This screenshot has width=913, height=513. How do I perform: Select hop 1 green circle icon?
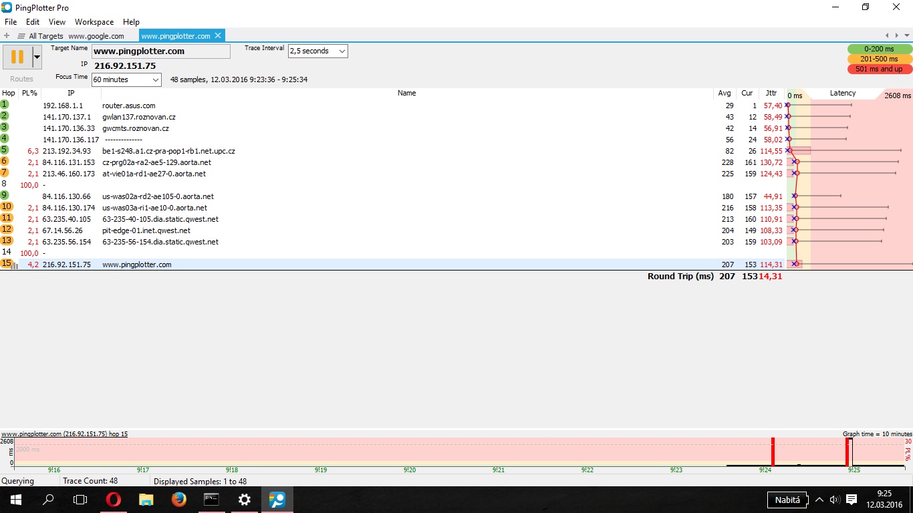[5, 105]
